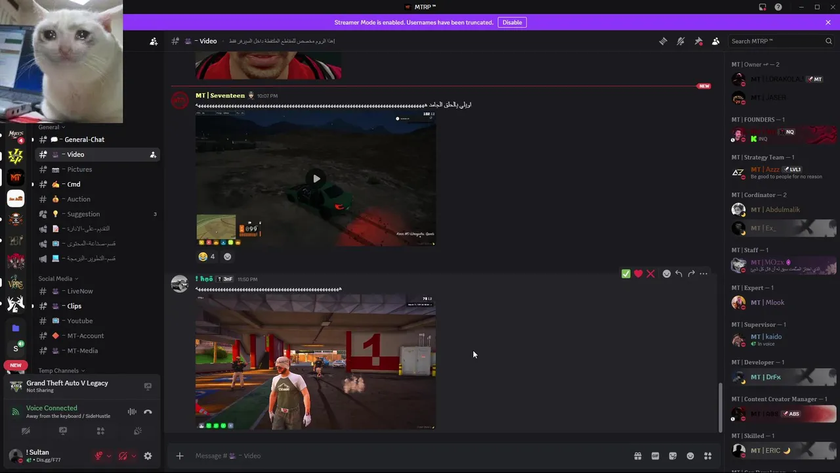
Task: Open member MT | kaido profile
Action: 784,340
